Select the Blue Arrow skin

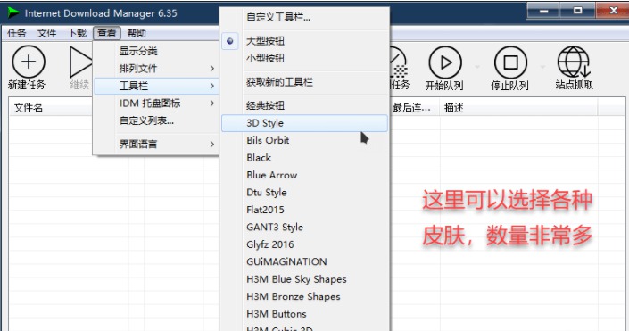click(x=305, y=175)
